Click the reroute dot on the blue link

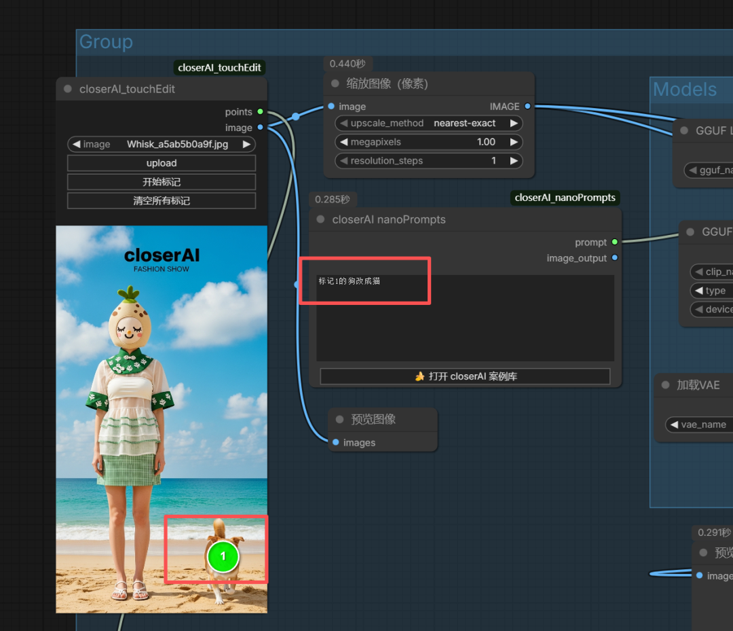pos(296,116)
